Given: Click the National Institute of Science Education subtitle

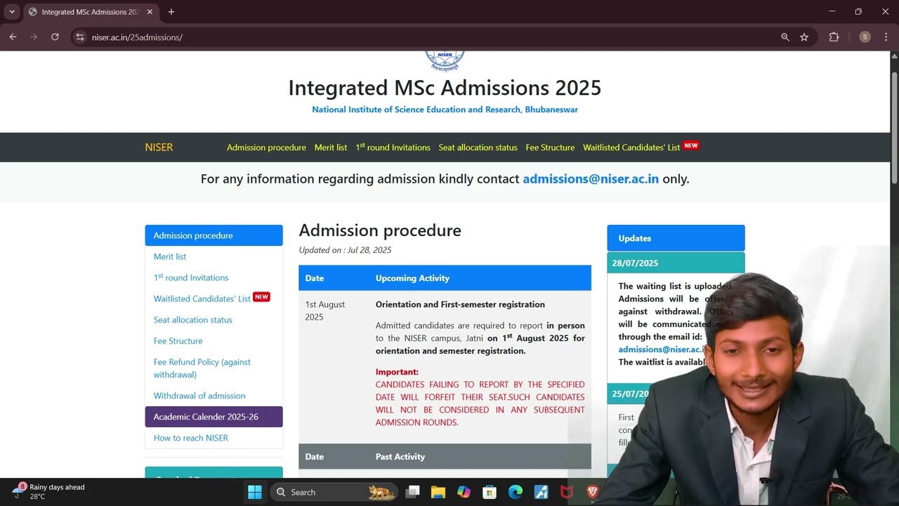Looking at the screenshot, I should point(445,110).
